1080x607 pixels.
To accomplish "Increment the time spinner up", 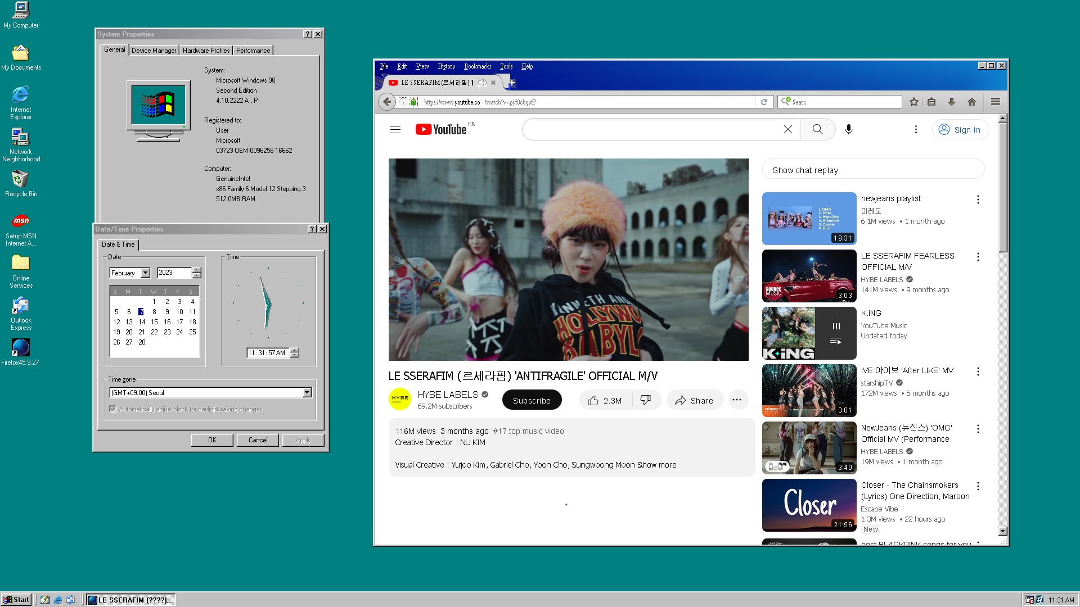I will click(295, 350).
